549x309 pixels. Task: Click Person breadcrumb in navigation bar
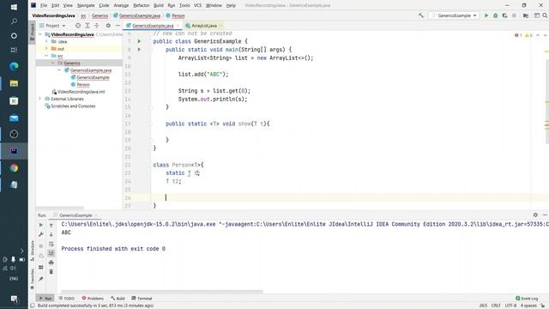coord(178,15)
